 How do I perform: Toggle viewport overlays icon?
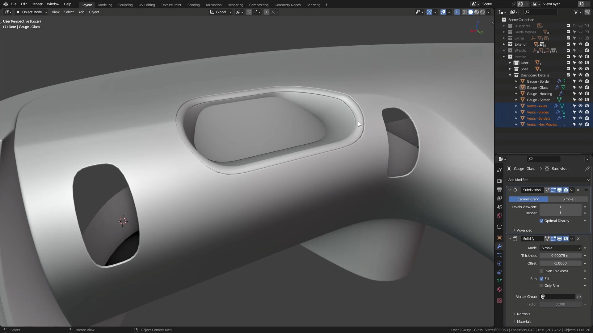tap(443, 12)
